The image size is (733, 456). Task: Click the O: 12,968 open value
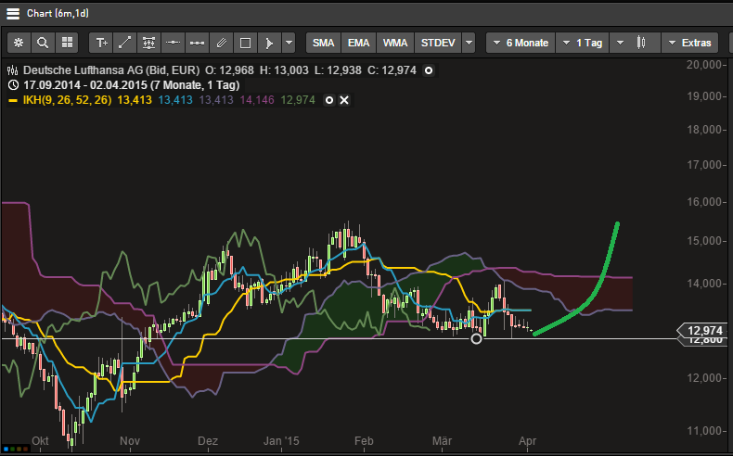point(229,70)
